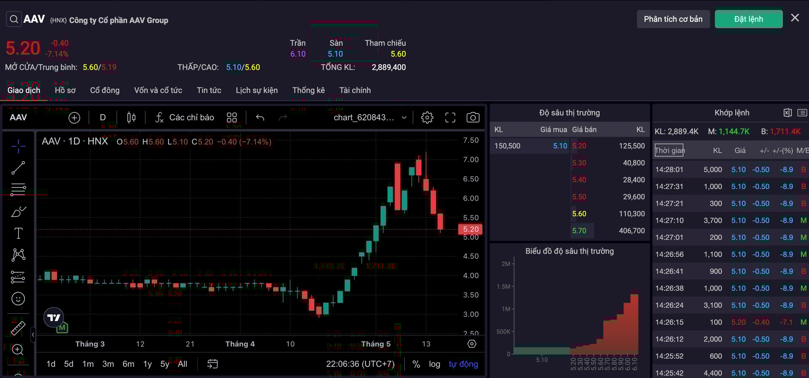Viewport: 809px width, 378px height.
Task: Switch to the Hồ sơ tab
Action: click(x=65, y=91)
